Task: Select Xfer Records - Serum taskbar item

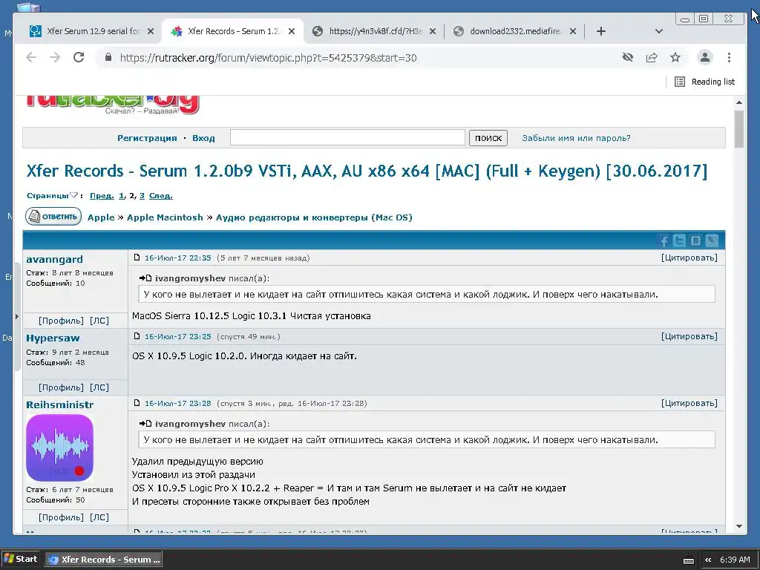Action: click(104, 560)
